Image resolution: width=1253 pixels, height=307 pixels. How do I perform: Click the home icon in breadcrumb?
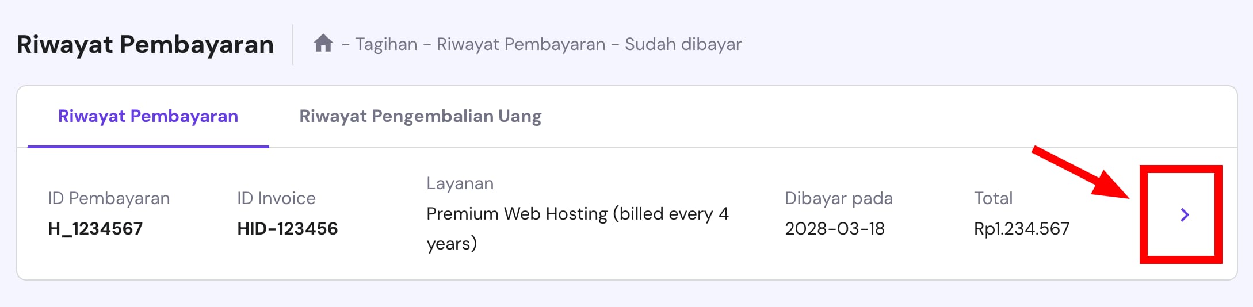[323, 44]
